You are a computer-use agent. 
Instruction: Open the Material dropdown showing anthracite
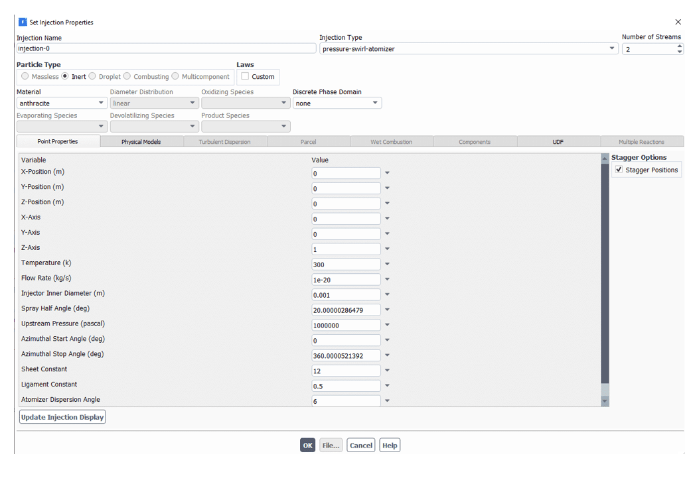[101, 103]
